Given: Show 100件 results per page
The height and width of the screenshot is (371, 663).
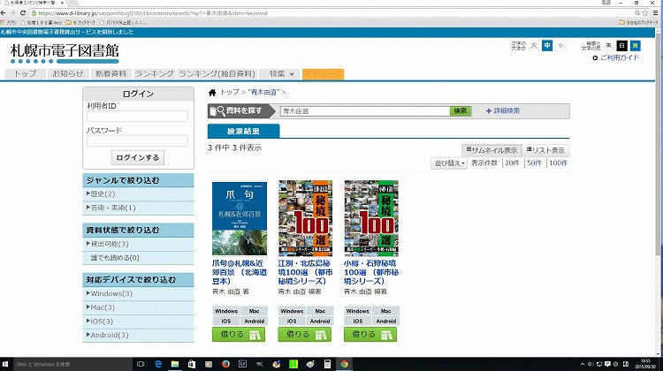Looking at the screenshot, I should (x=558, y=163).
